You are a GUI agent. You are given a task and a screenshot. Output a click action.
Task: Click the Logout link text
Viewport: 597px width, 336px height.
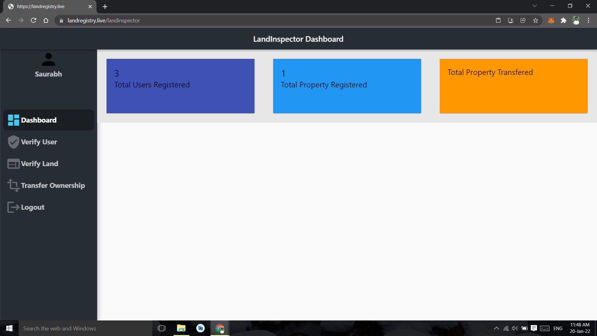(x=33, y=207)
